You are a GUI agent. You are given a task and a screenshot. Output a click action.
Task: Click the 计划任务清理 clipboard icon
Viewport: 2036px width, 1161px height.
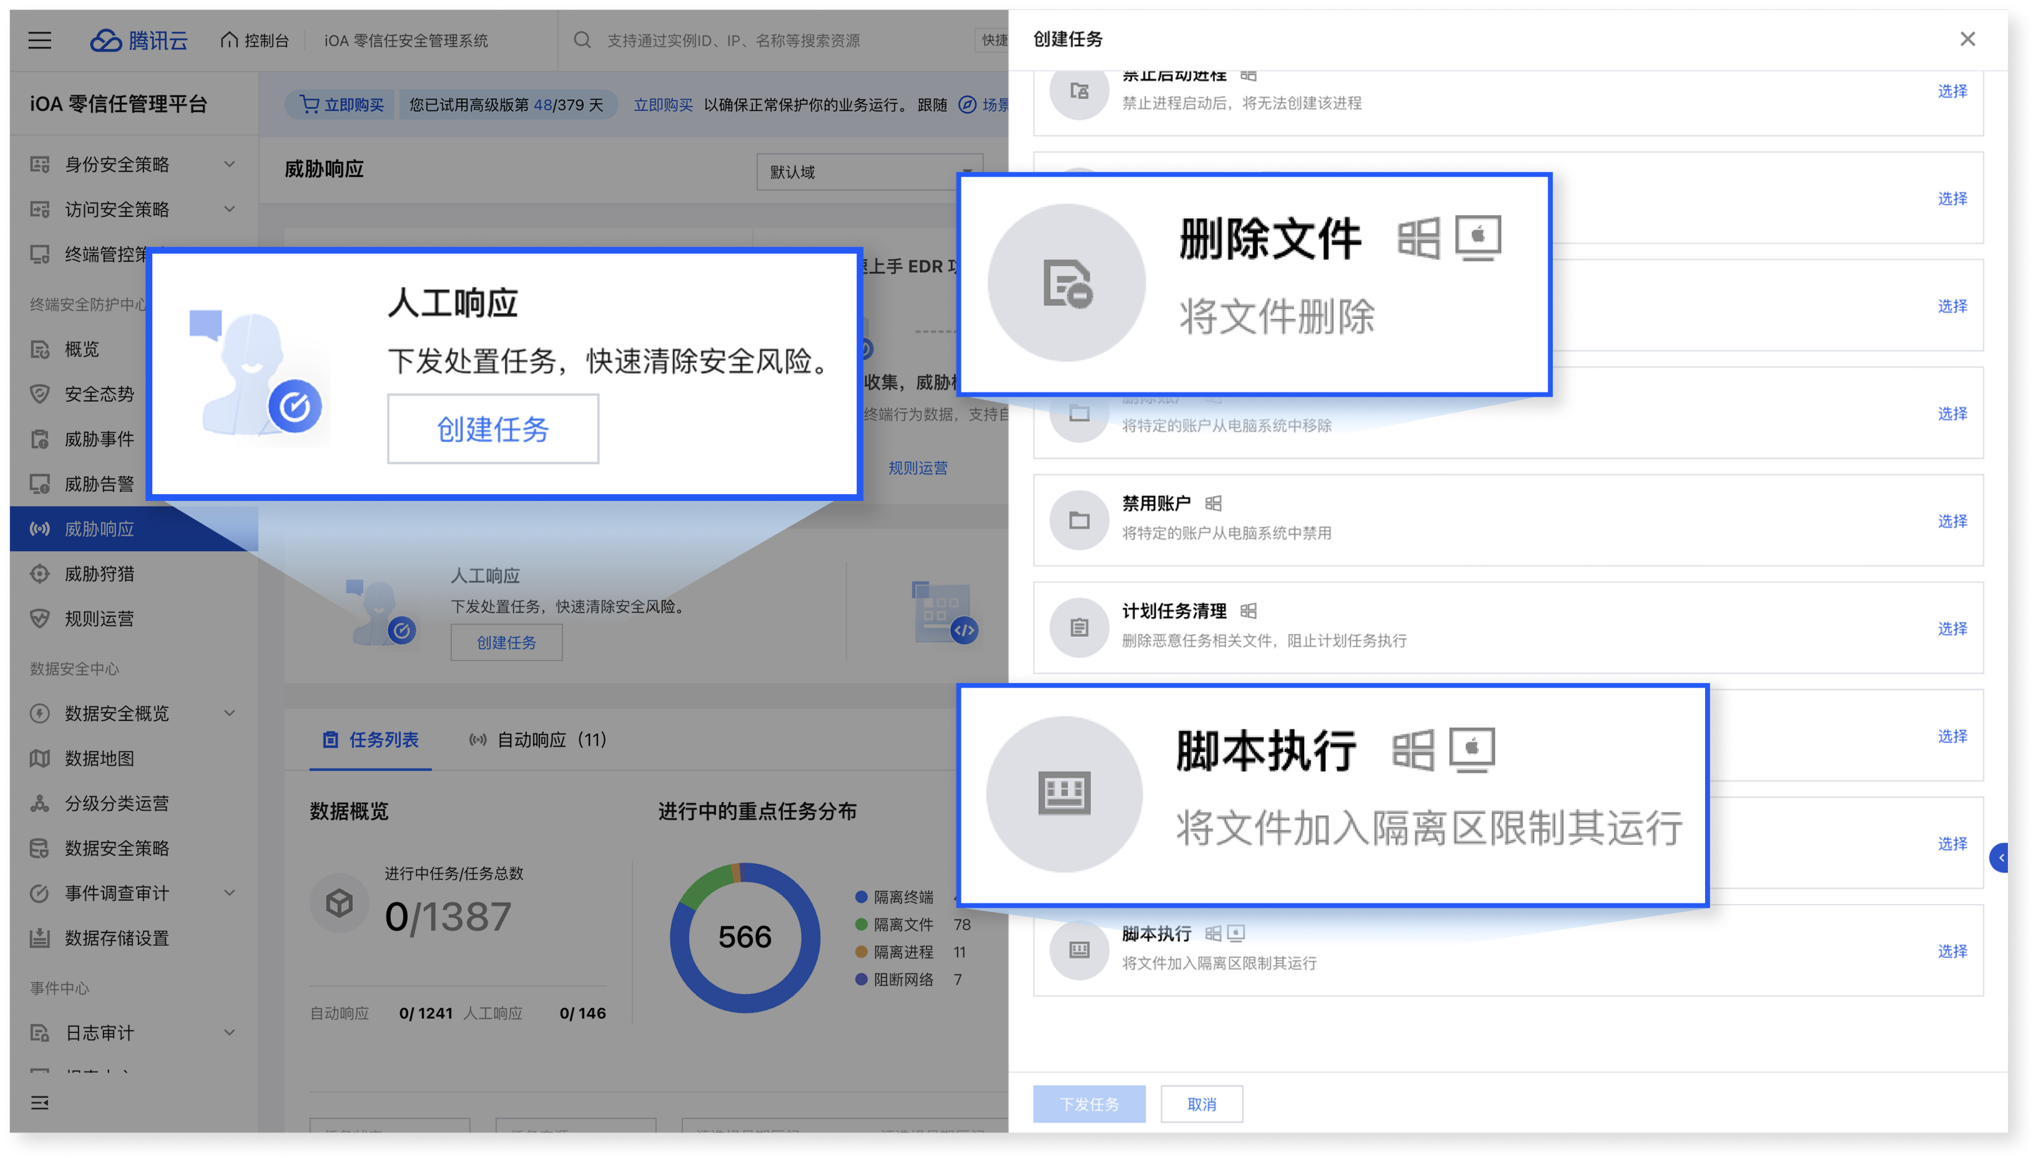click(1079, 627)
